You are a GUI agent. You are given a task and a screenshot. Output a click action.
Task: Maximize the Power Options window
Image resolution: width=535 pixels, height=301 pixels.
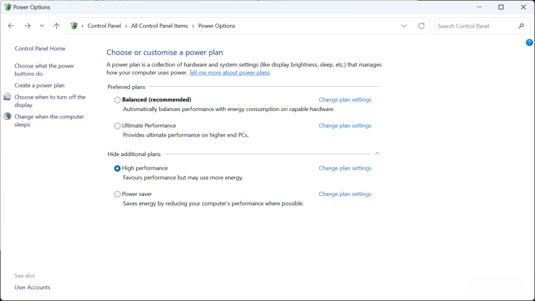[501, 7]
